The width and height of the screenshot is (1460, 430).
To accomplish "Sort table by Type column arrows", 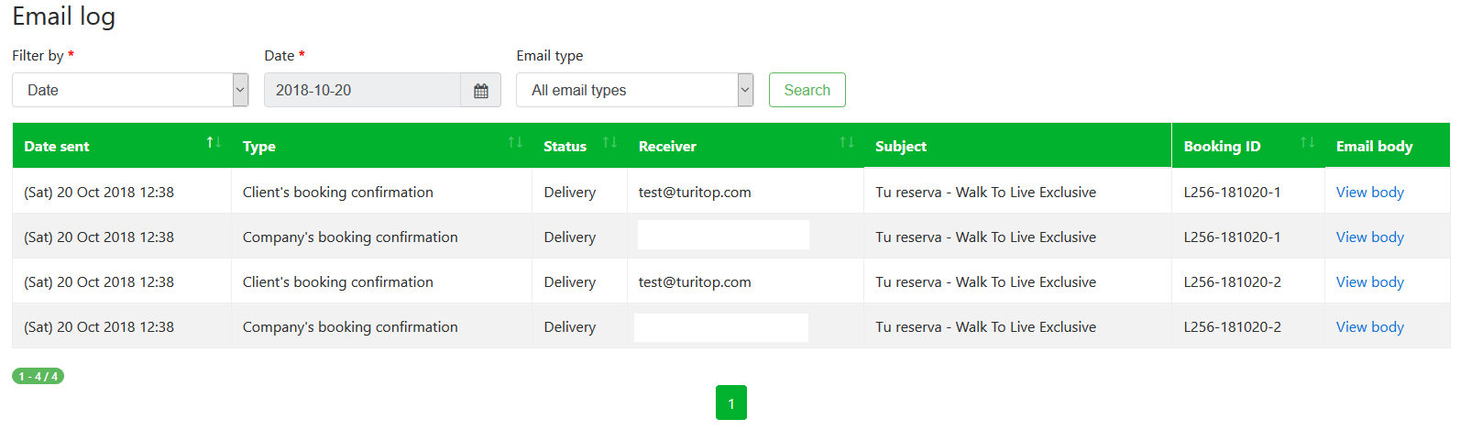I will point(515,142).
